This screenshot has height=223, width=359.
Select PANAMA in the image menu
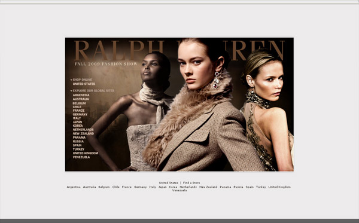click(79, 138)
